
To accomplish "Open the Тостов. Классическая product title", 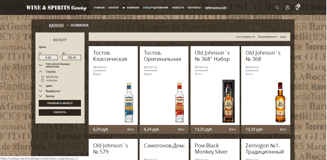I will (x=110, y=56).
